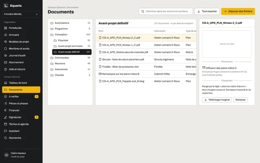Click the Fluidéa intervenant cell

click(x=158, y=67)
